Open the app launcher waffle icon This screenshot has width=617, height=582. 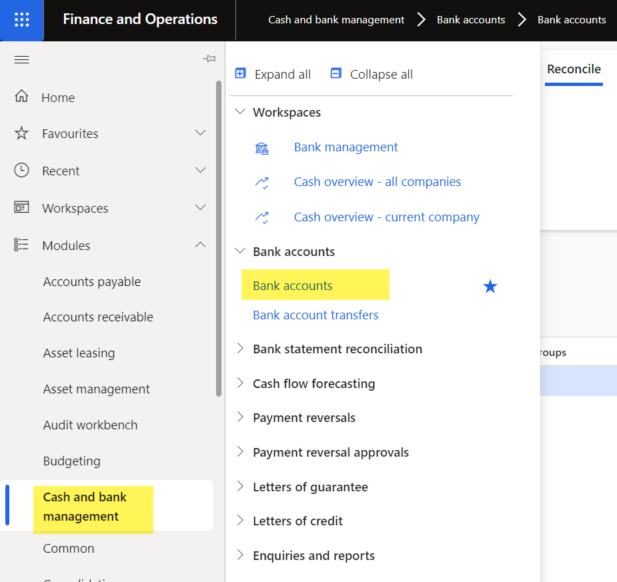pyautogui.click(x=21, y=19)
